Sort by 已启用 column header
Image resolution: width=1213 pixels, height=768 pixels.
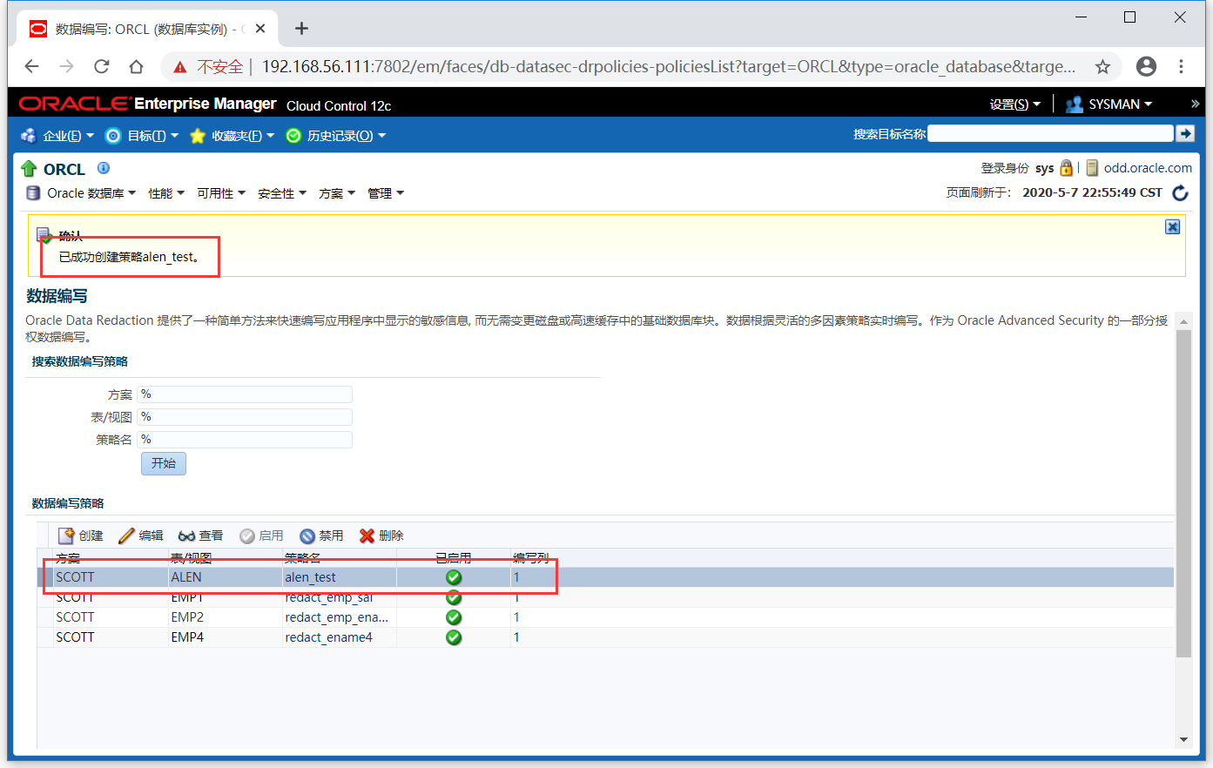(453, 558)
